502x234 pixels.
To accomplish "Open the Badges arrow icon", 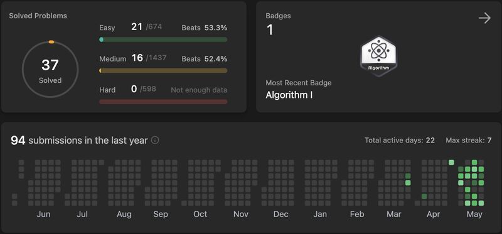I will tap(484, 18).
